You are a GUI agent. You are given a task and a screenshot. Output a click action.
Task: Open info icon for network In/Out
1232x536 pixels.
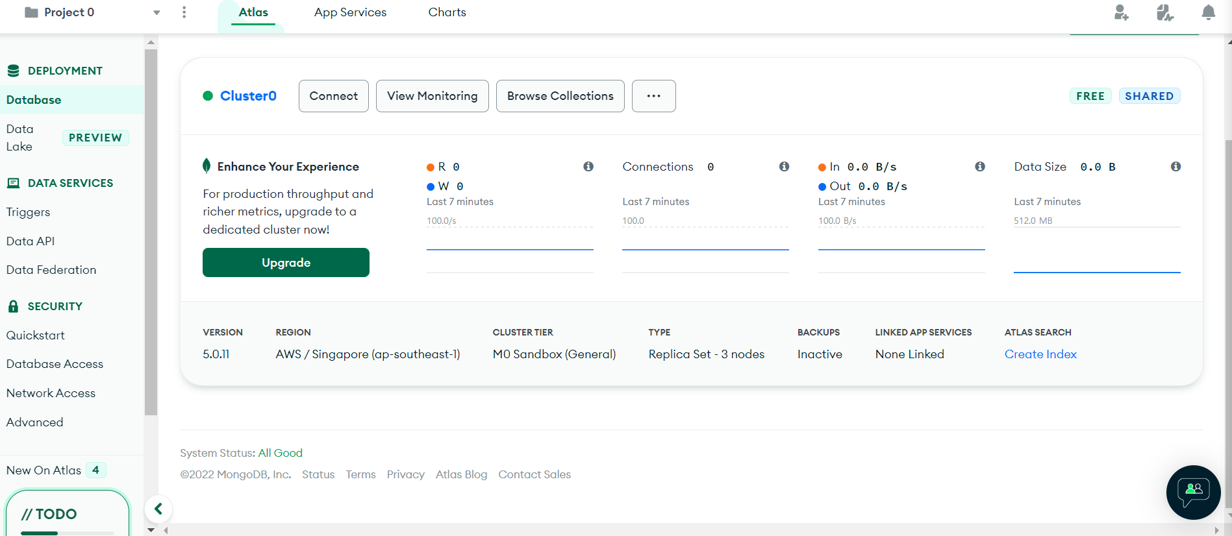[x=980, y=167]
